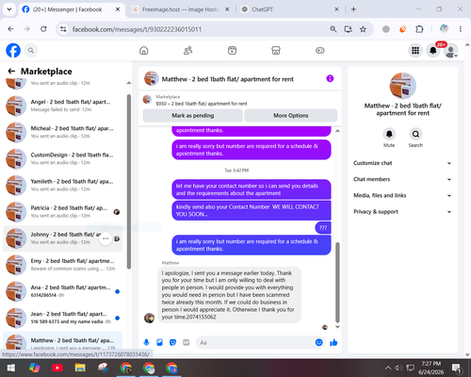Screen dimensions: 471x377
Task: Open the Chrome three-dot menu
Action: 461,29
